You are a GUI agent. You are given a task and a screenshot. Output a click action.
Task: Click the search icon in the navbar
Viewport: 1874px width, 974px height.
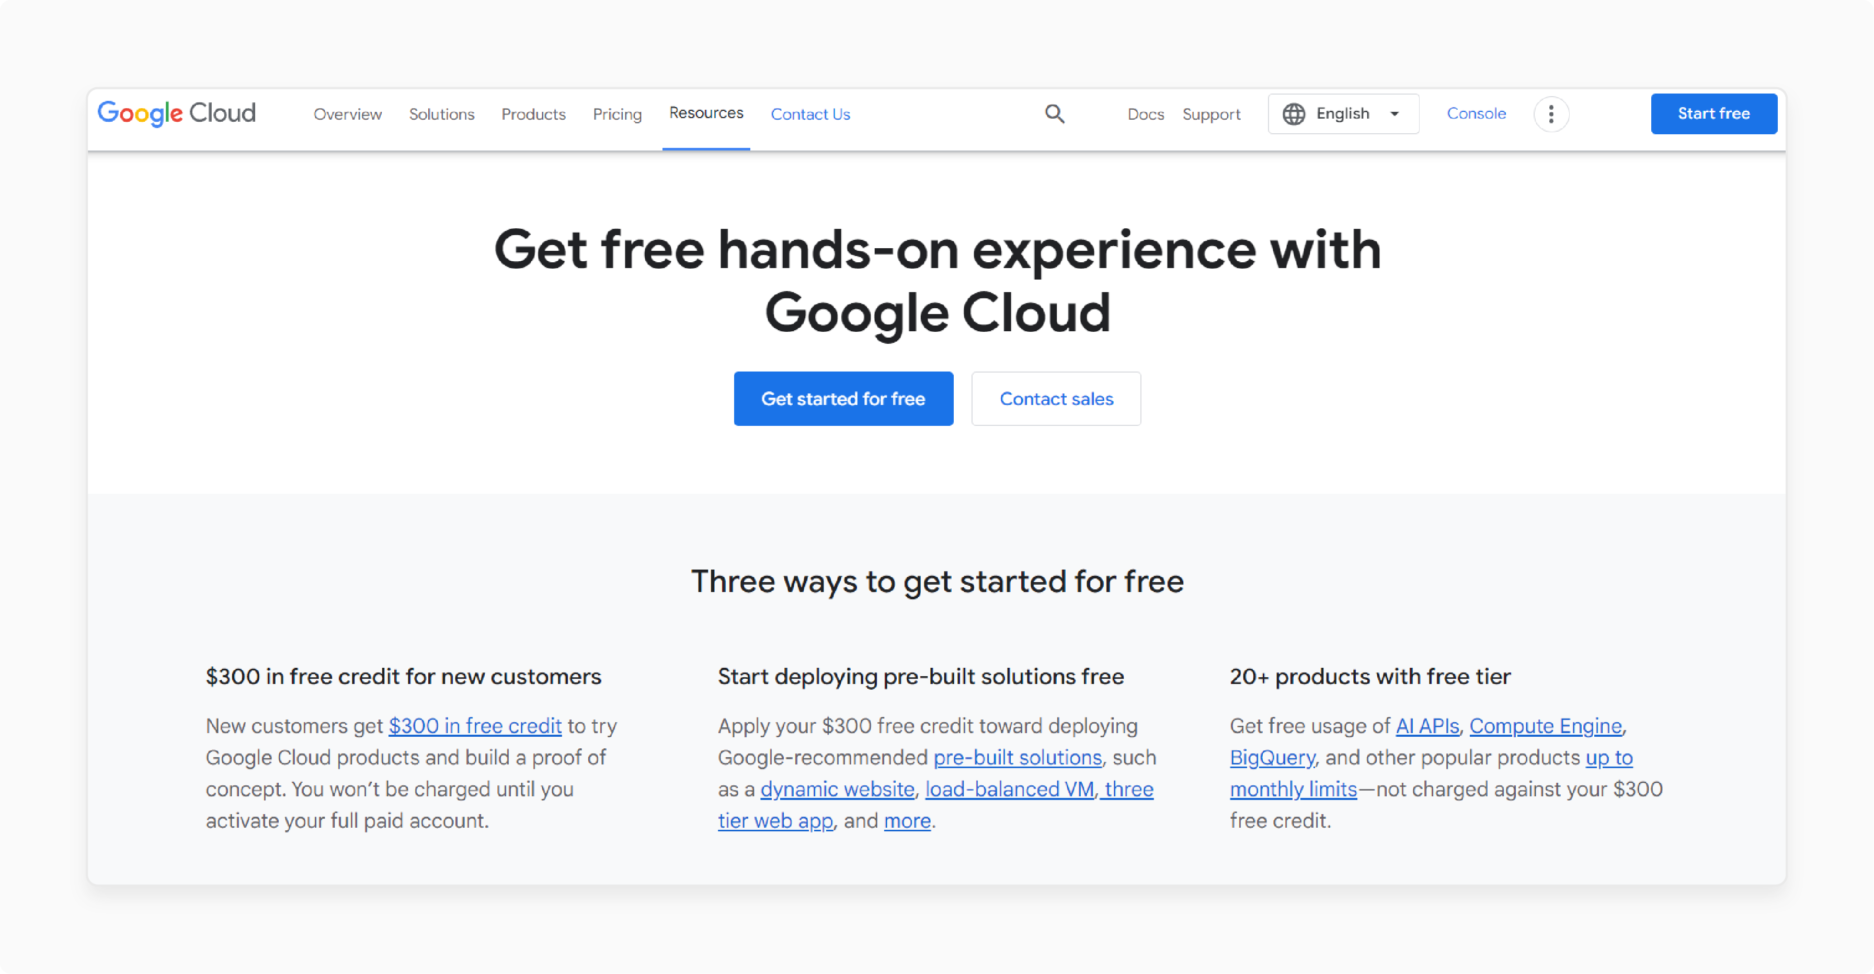1054,113
